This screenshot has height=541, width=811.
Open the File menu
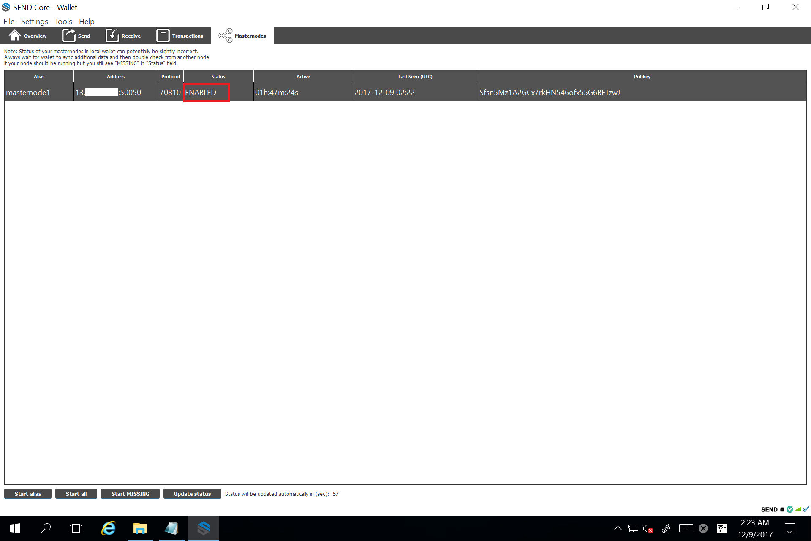[9, 22]
